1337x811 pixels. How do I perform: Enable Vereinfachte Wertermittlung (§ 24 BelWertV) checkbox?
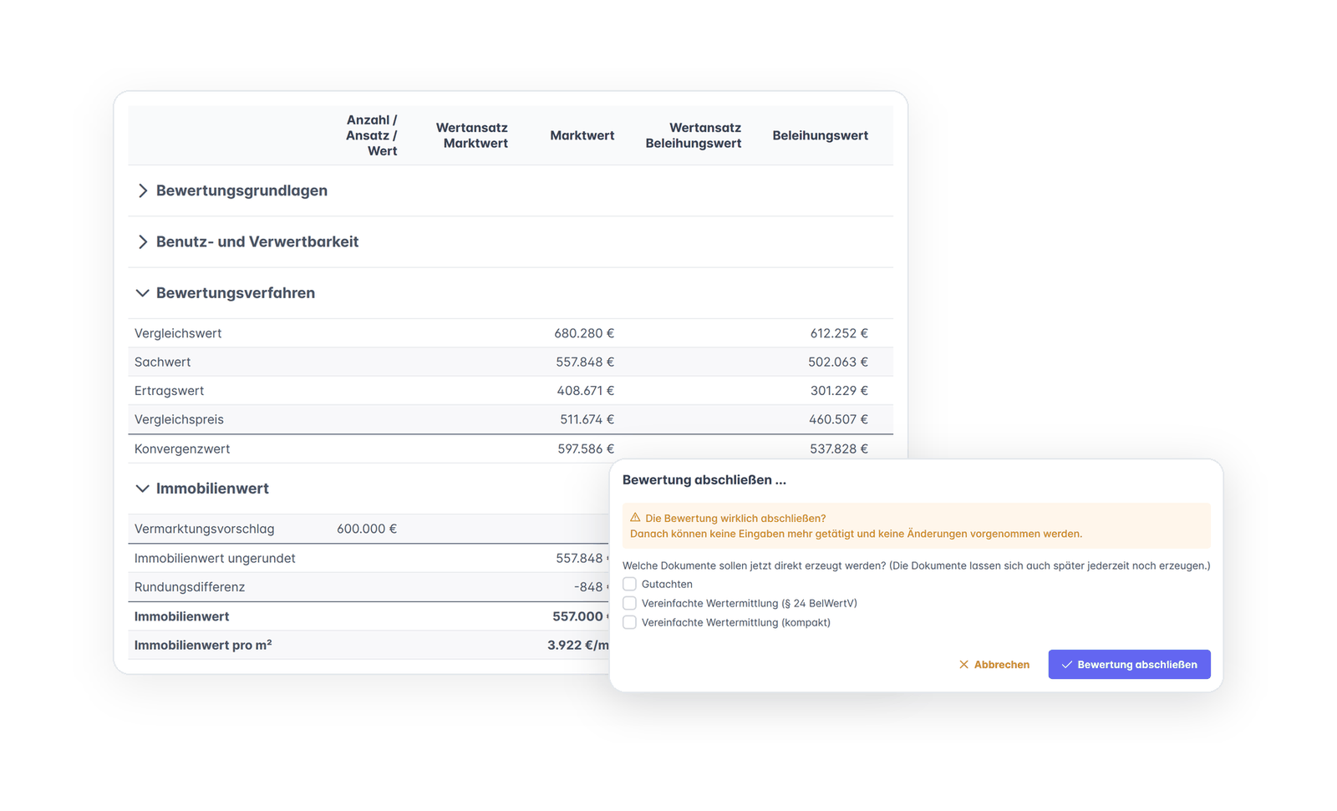click(630, 603)
